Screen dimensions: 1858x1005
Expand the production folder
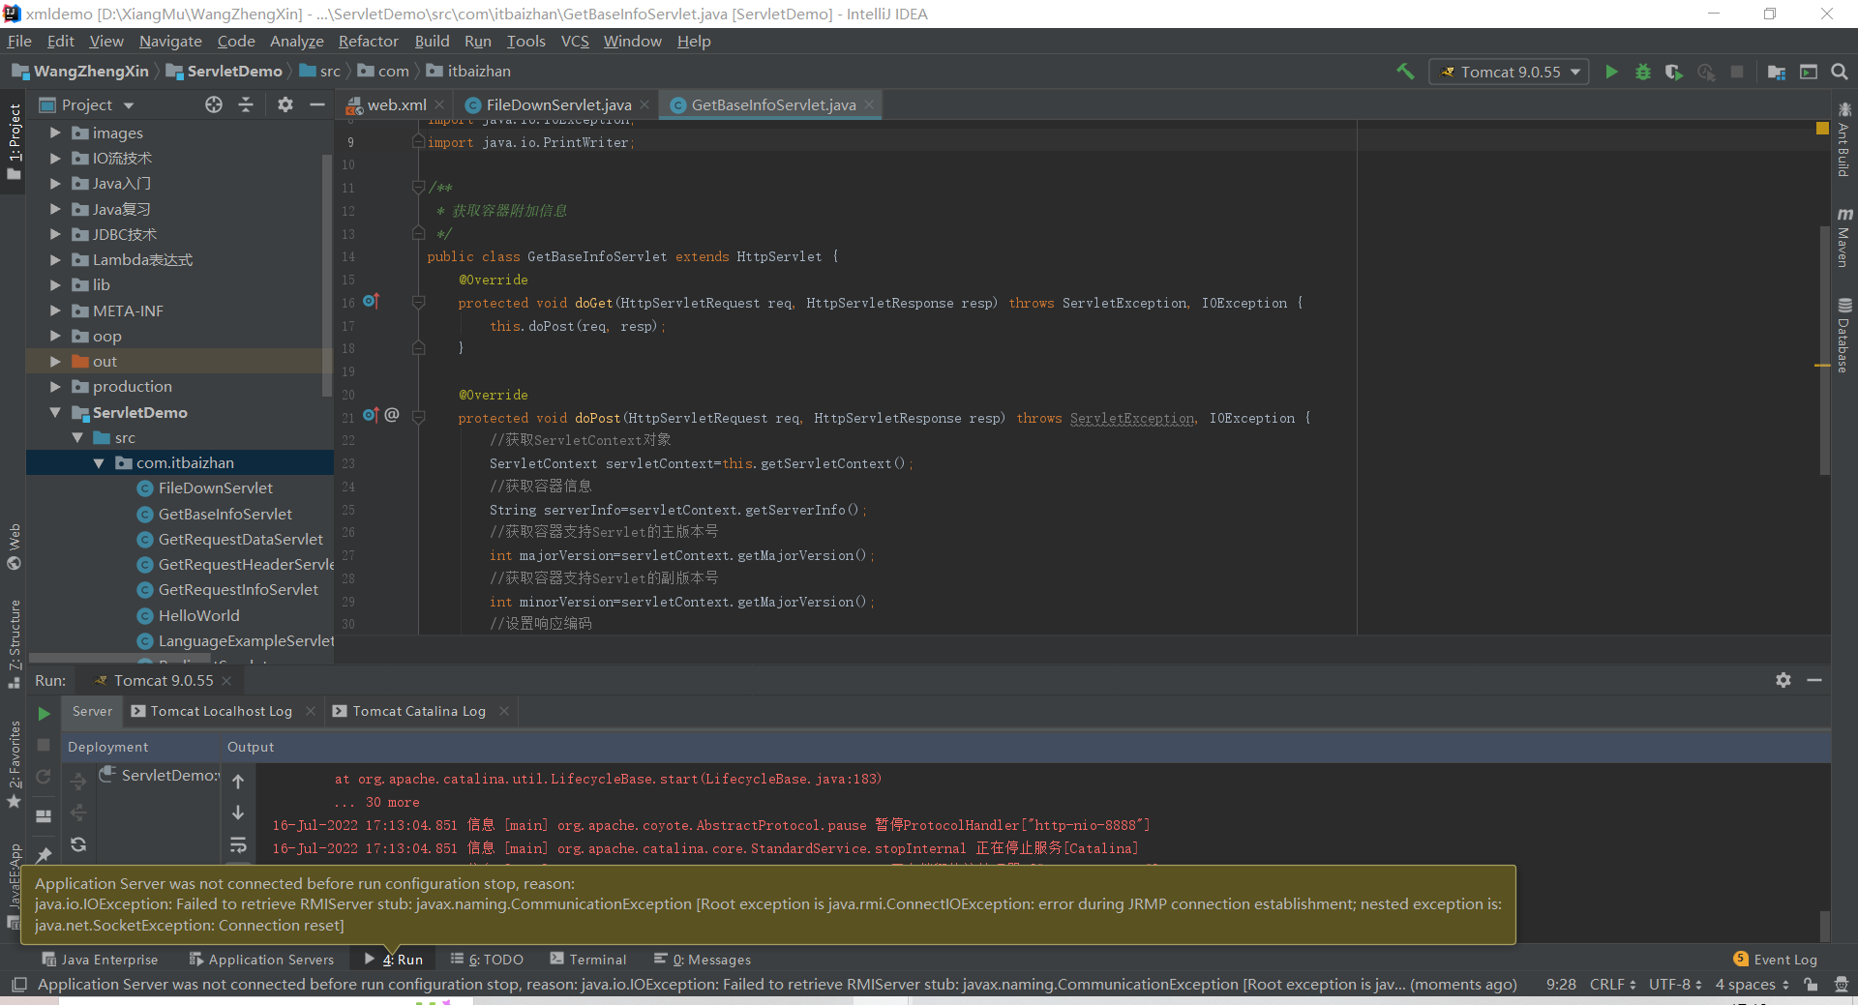coord(55,387)
